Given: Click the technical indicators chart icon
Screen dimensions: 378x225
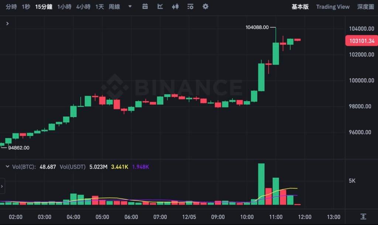Looking at the screenshot, I should [x=160, y=7].
